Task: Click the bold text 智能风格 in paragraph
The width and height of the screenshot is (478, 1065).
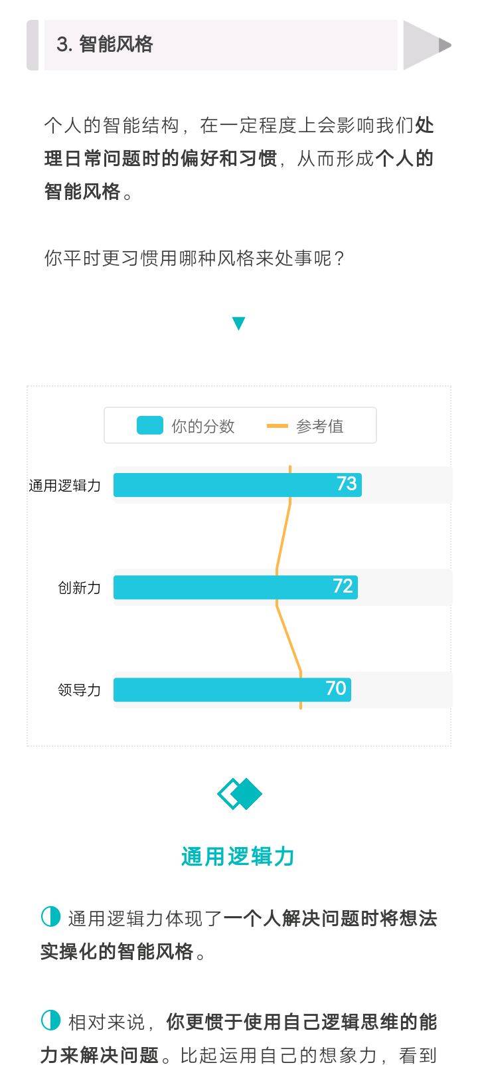Action: 82,192
